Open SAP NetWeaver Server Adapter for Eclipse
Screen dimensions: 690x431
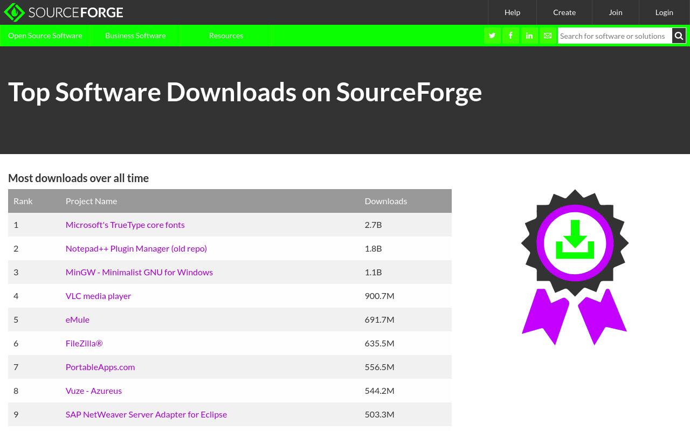(x=146, y=414)
